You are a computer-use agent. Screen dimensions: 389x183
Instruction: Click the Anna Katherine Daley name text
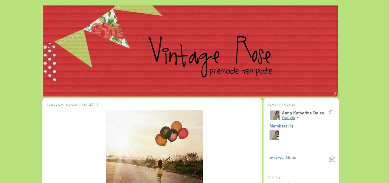coord(303,113)
